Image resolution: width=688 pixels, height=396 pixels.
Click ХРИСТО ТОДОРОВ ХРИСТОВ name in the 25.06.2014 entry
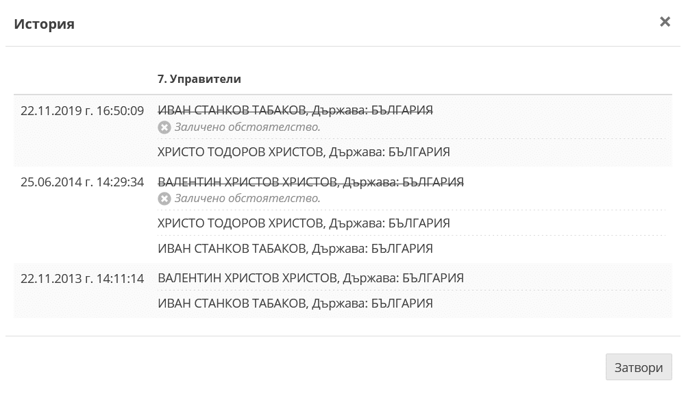[x=240, y=223]
